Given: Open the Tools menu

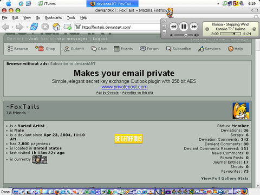Looking at the screenshot, I should [71, 17].
